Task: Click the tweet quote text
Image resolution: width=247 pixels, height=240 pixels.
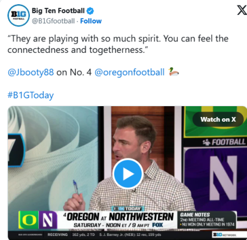Action: 118,44
